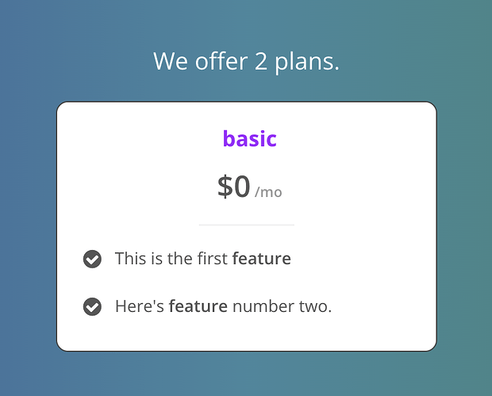Click the dollar sign in the price
The image size is (492, 396).
point(225,186)
